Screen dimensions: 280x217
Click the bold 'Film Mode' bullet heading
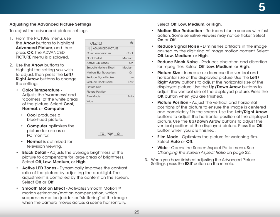tap(168, 137)
